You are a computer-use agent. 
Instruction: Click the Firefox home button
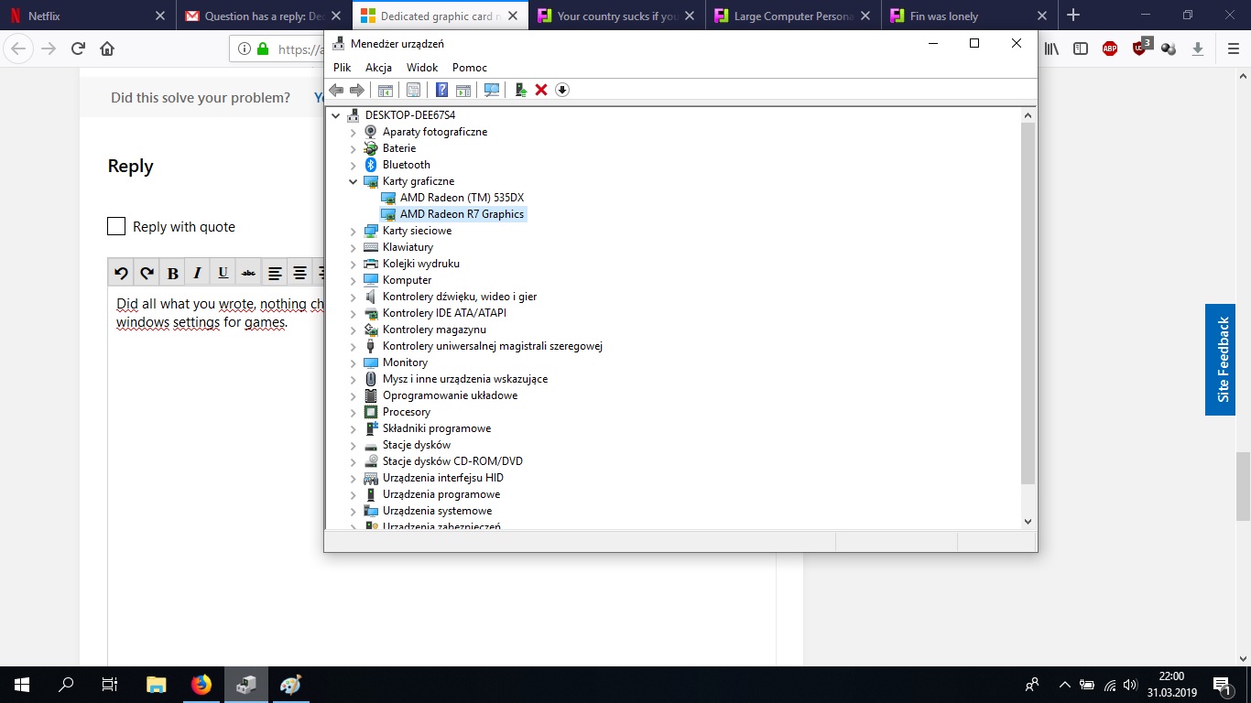[107, 49]
